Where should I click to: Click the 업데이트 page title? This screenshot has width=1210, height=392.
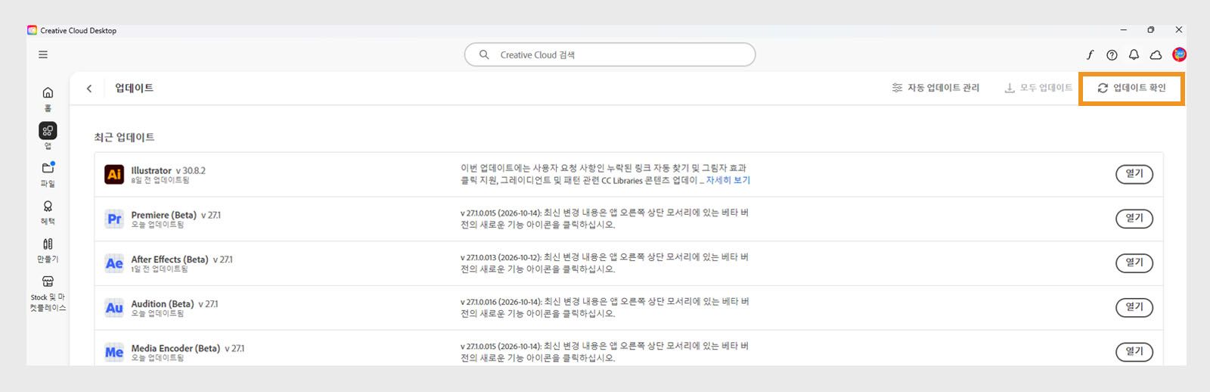(134, 88)
